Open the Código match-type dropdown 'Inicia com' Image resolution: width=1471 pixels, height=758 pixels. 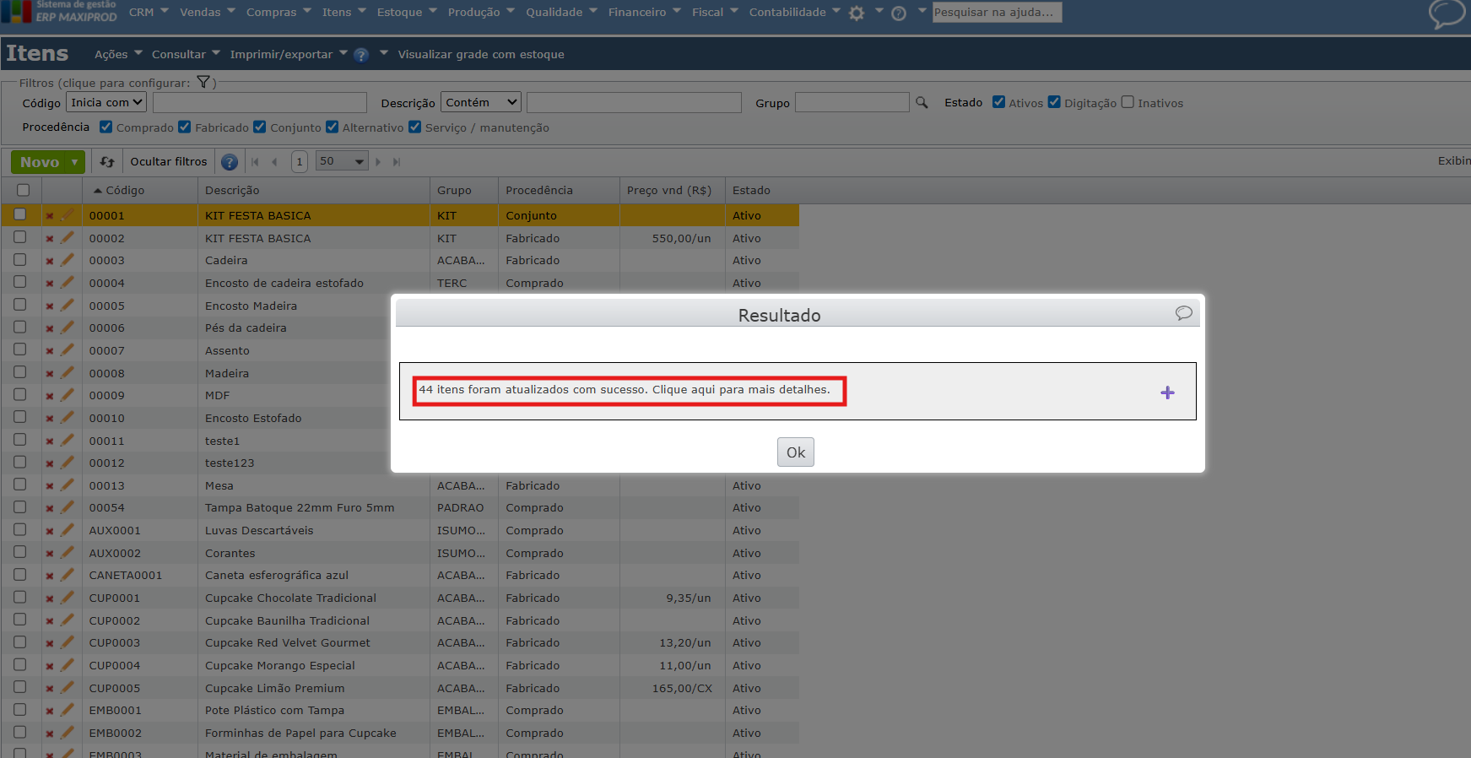106,102
